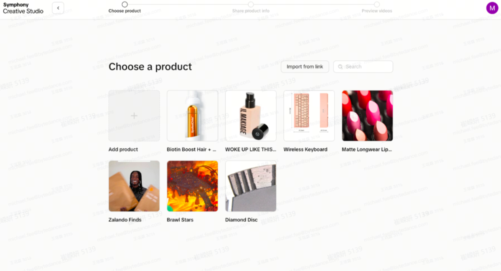Screen dimensions: 501x271
Task: Open the purple M profile avatar
Action: click(x=492, y=8)
